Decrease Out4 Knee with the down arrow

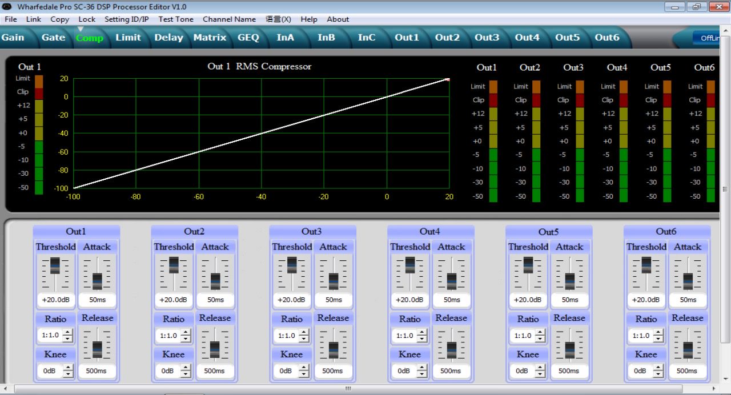pyautogui.click(x=423, y=374)
